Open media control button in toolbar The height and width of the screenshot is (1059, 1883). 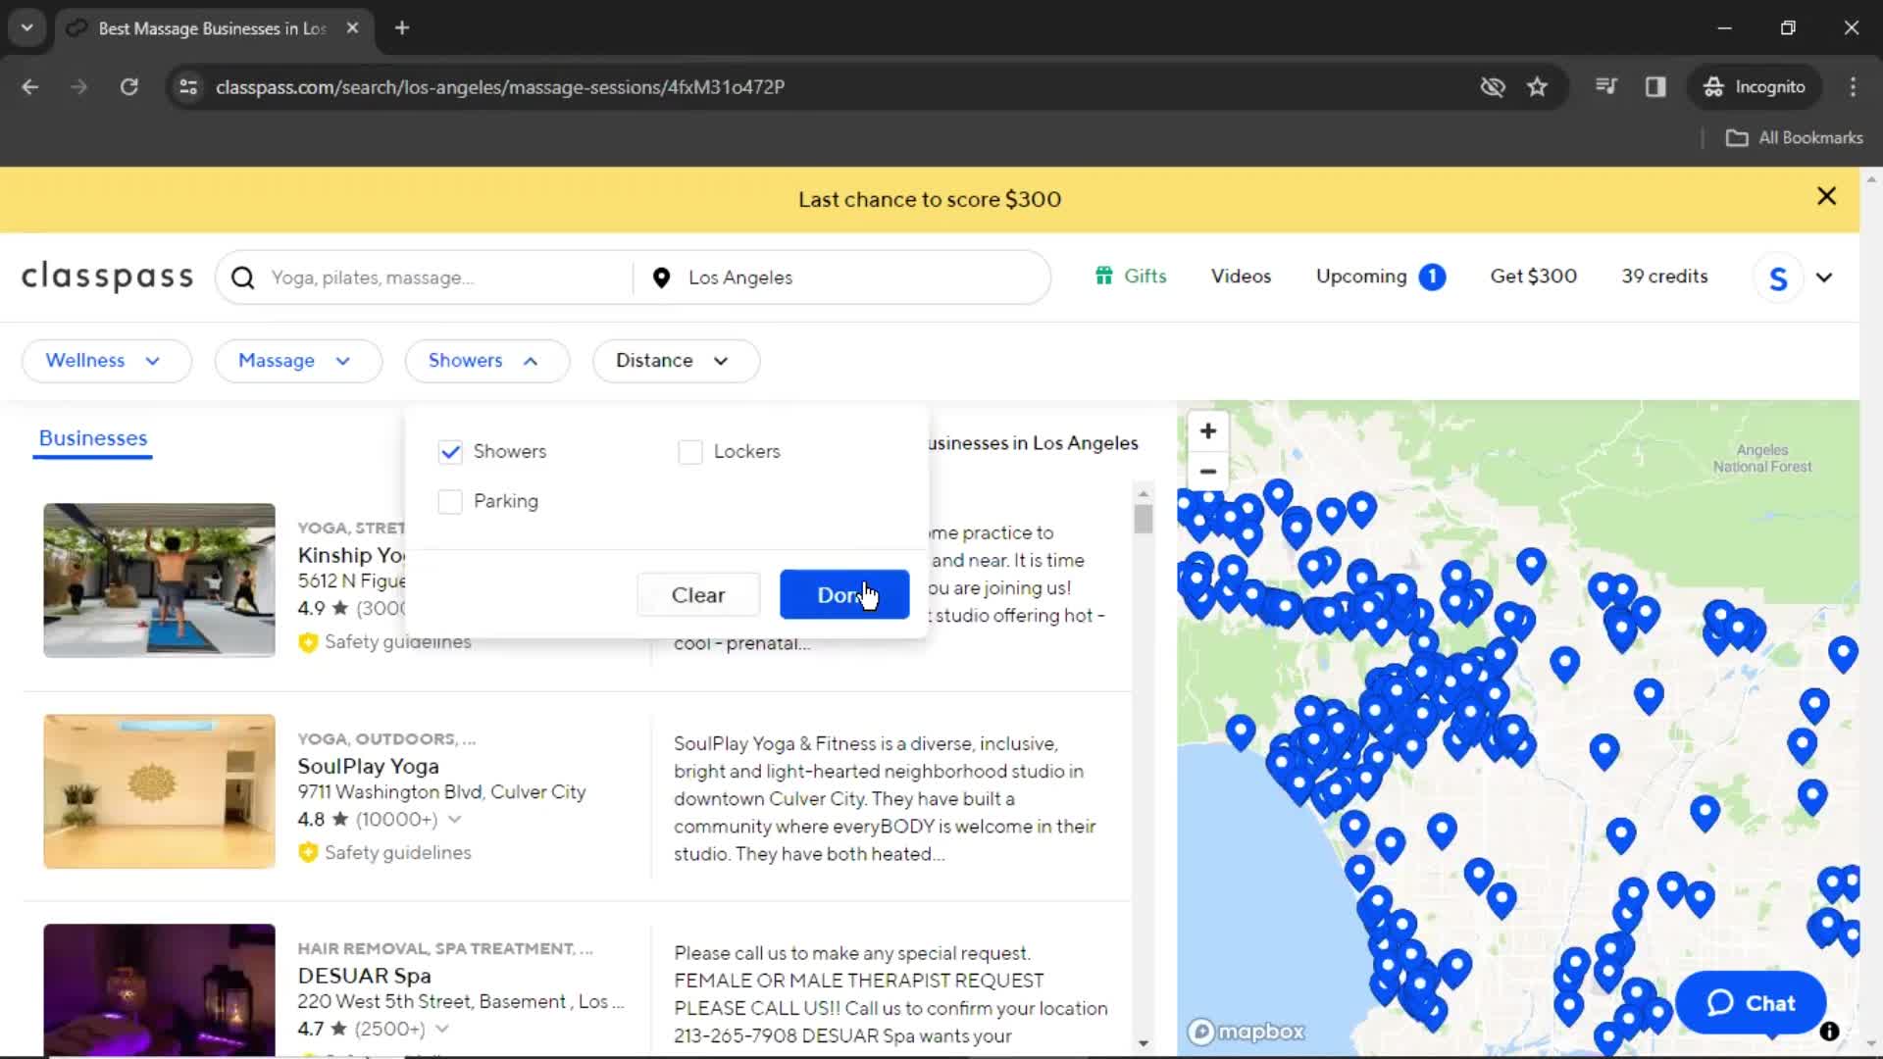click(1606, 86)
